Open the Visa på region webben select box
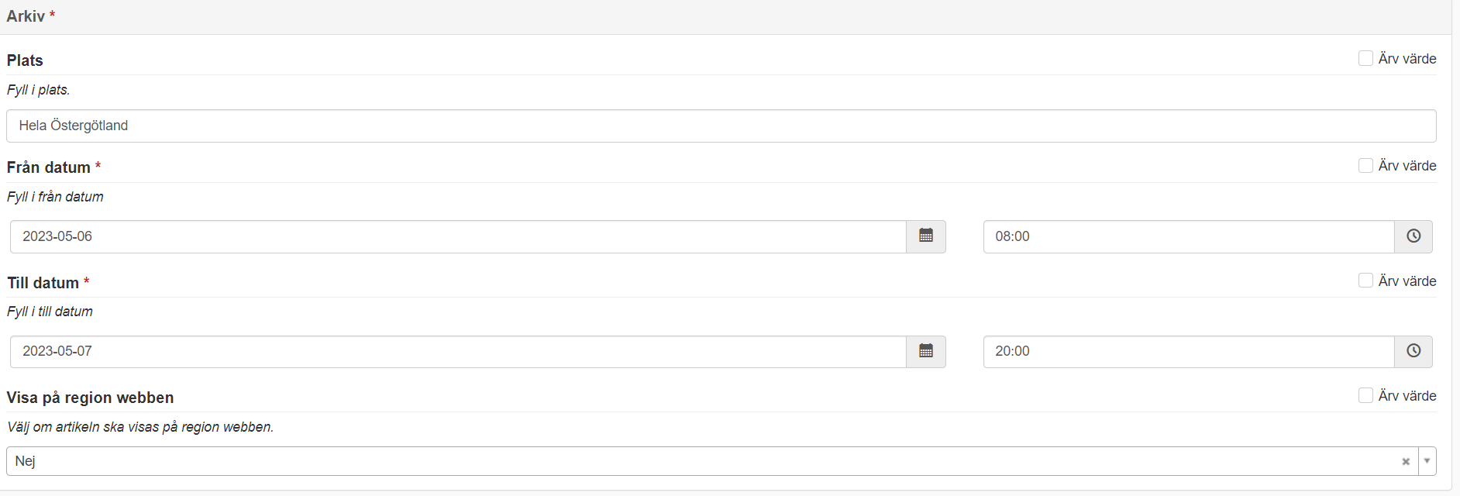 [697, 461]
